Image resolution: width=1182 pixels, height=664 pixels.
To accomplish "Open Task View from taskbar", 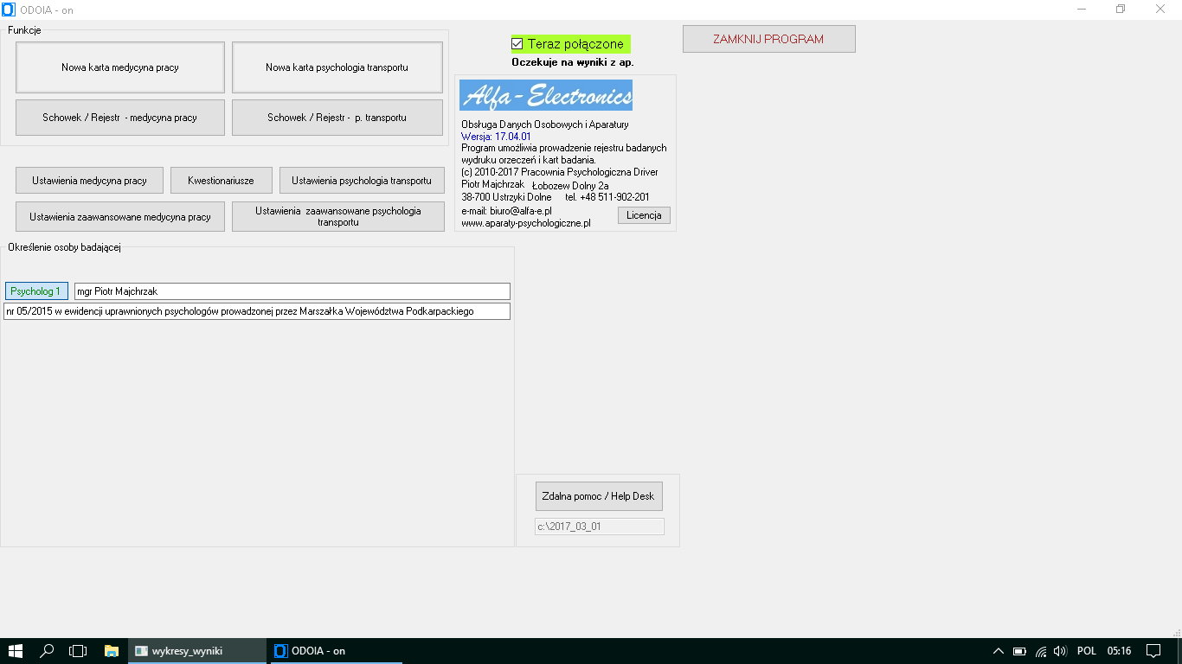I will tap(78, 651).
